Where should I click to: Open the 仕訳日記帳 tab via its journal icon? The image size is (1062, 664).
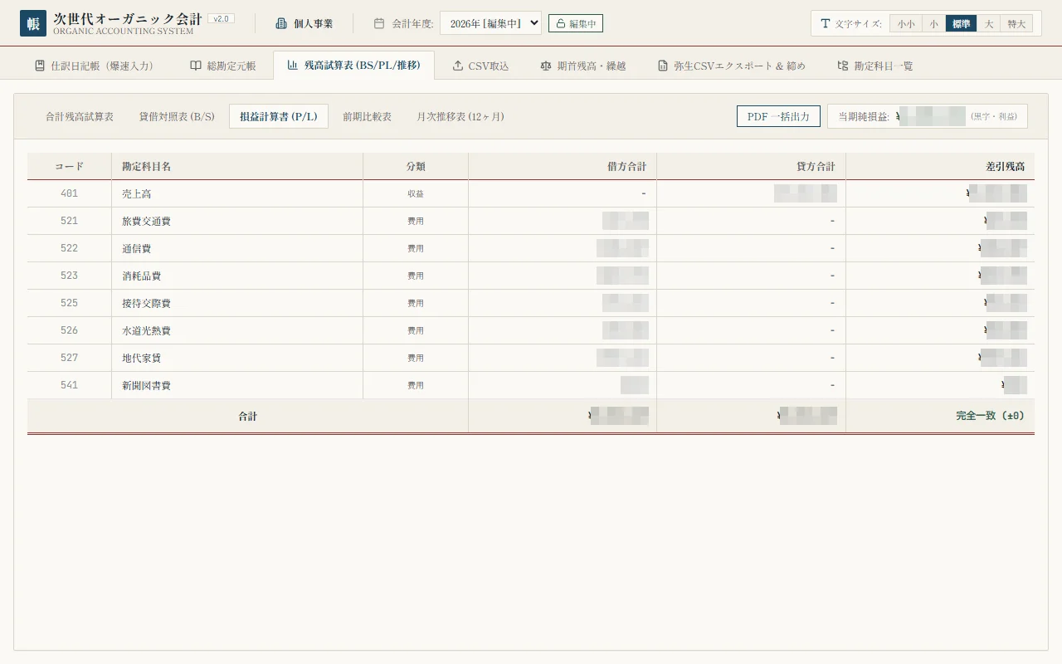point(40,66)
